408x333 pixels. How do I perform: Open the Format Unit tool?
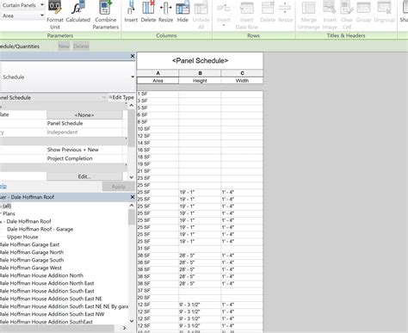pos(55,15)
